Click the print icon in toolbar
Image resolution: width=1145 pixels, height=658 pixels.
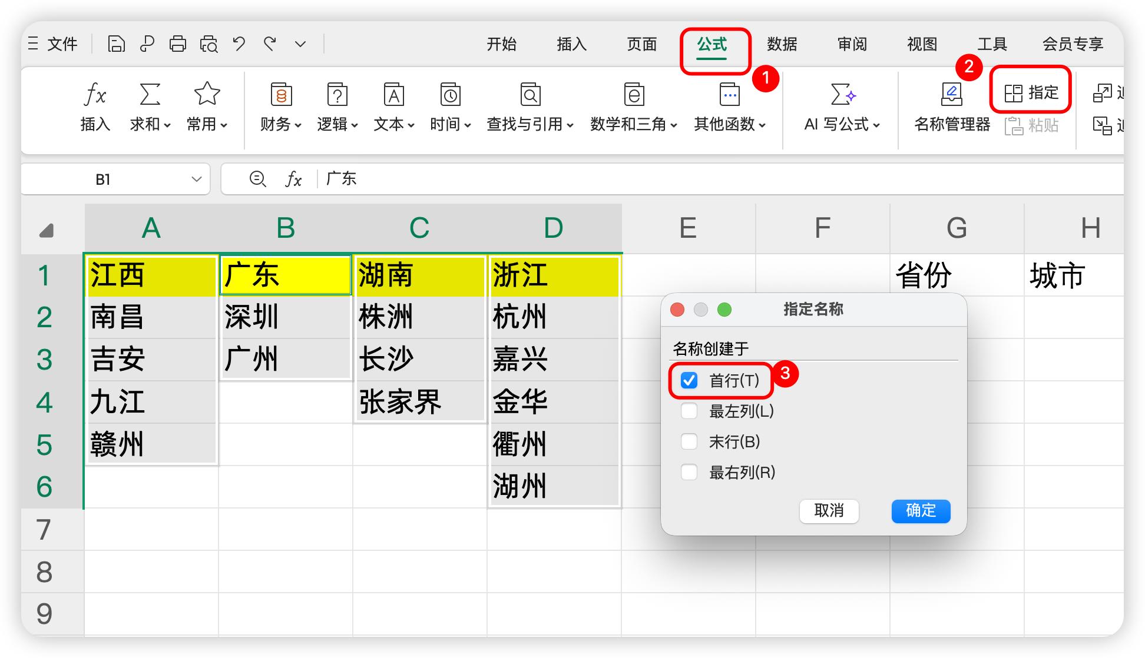(177, 44)
